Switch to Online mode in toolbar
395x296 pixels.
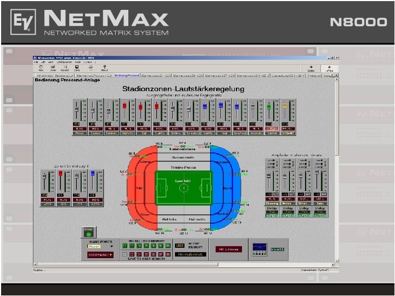tap(311, 69)
